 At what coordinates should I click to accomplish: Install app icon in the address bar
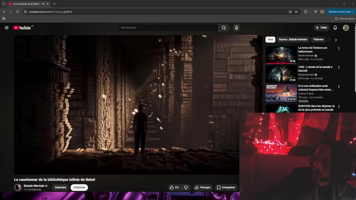[290, 12]
